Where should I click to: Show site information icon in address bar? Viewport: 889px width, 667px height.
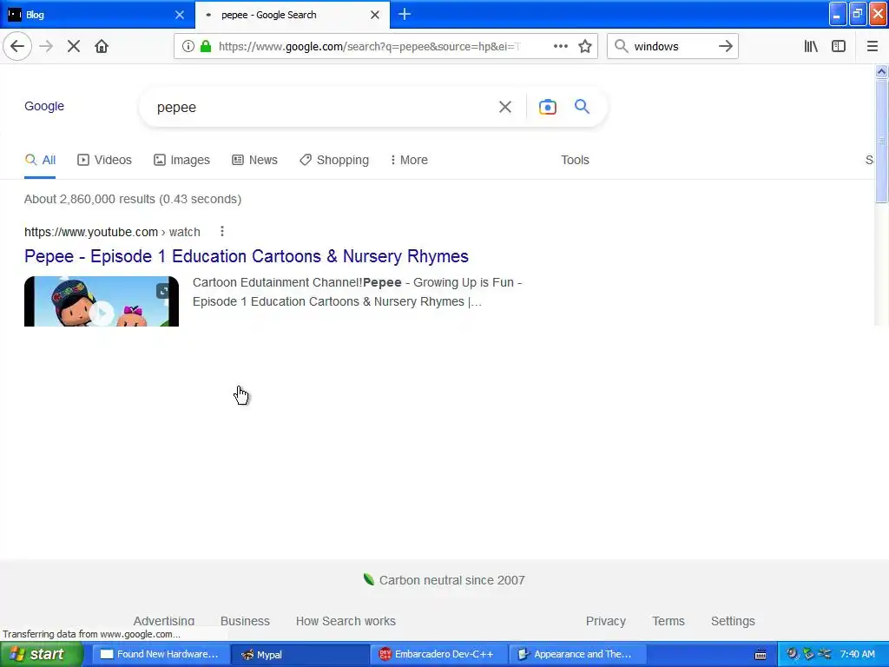click(x=188, y=46)
